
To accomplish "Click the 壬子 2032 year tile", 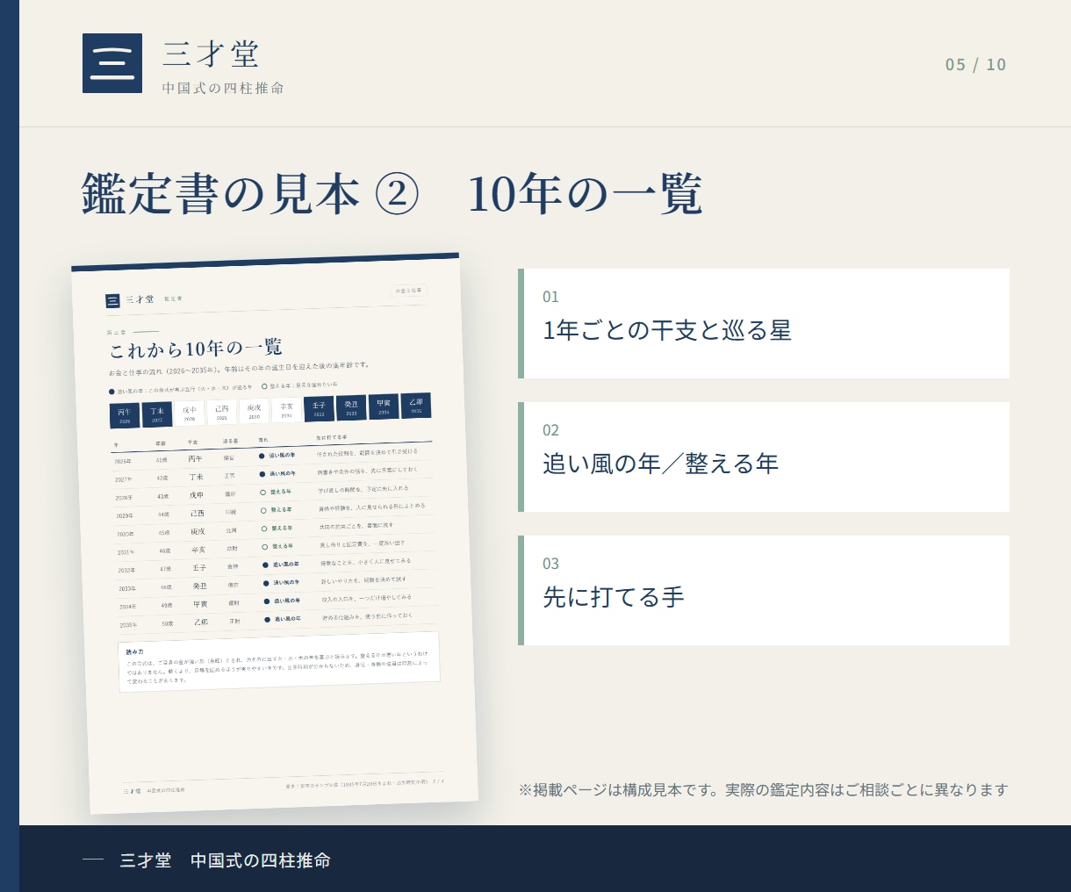I will coord(319,408).
